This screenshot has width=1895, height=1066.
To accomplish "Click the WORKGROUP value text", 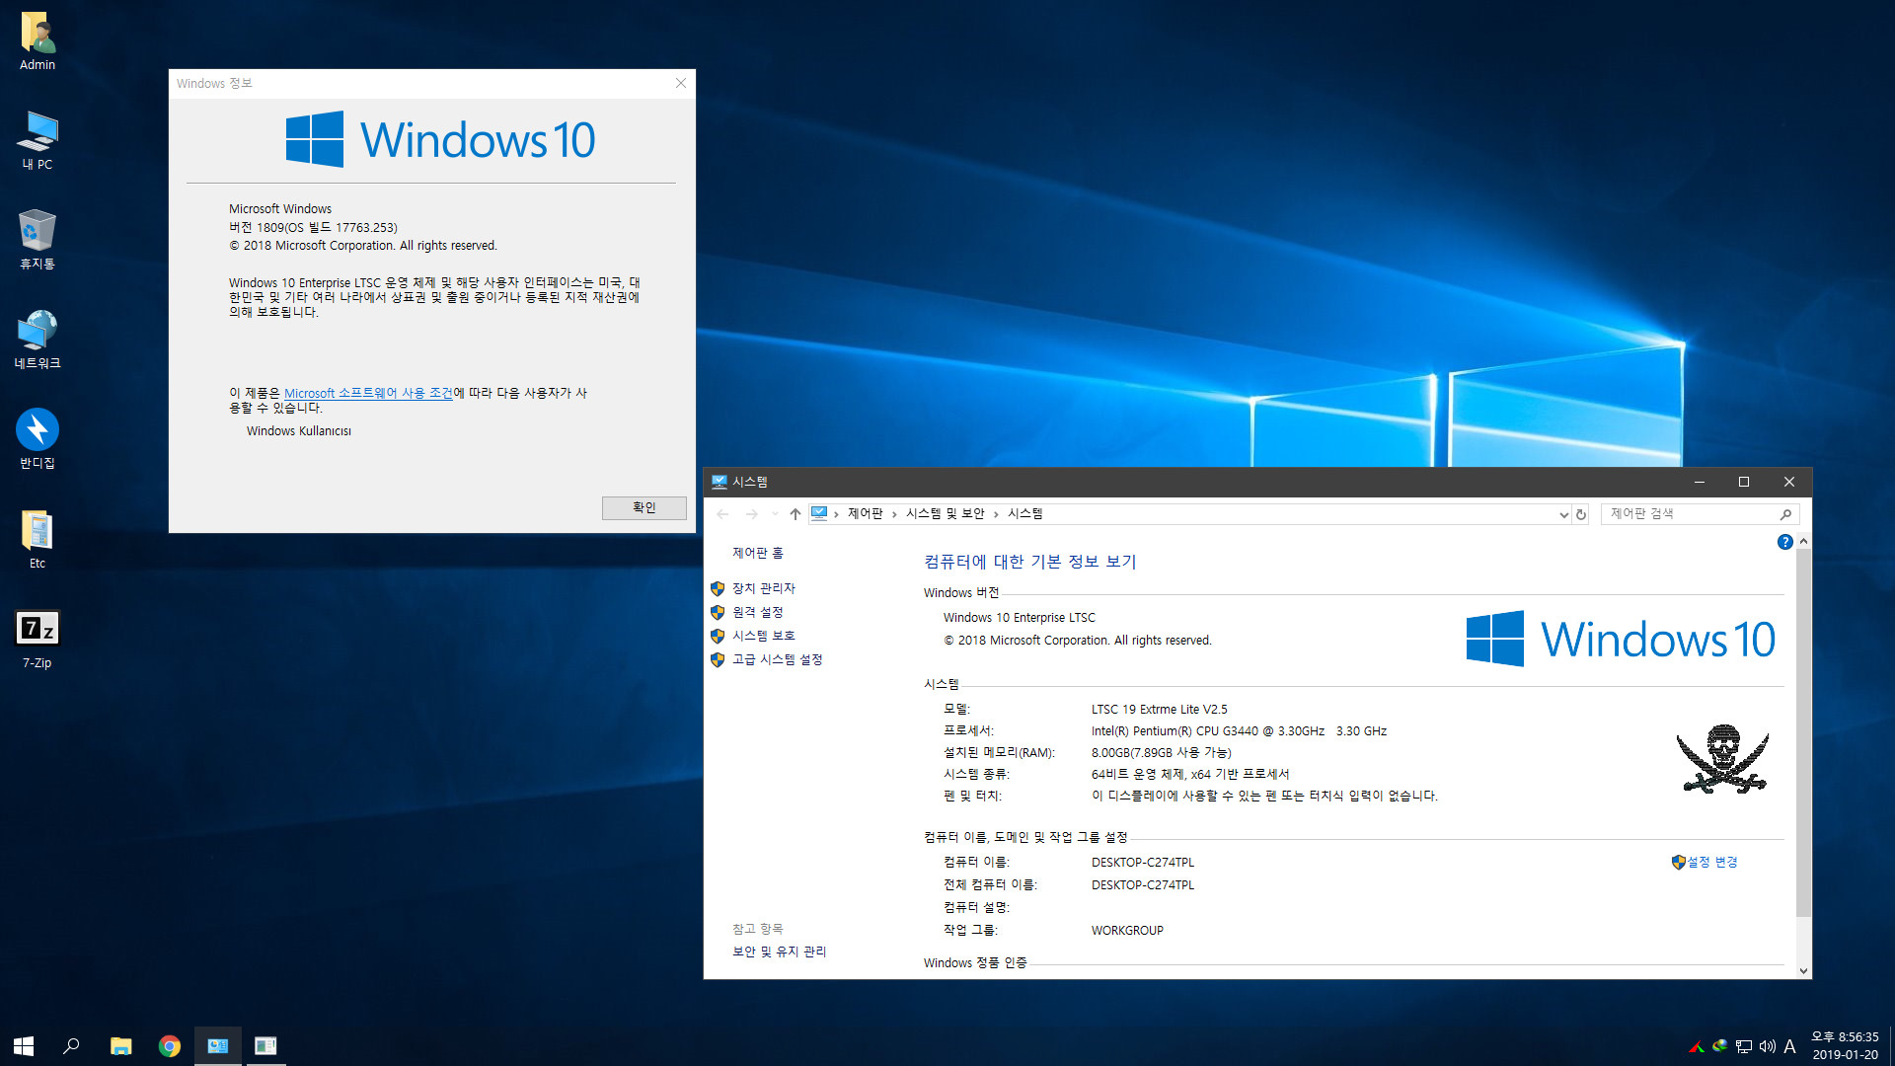I will tap(1127, 931).
